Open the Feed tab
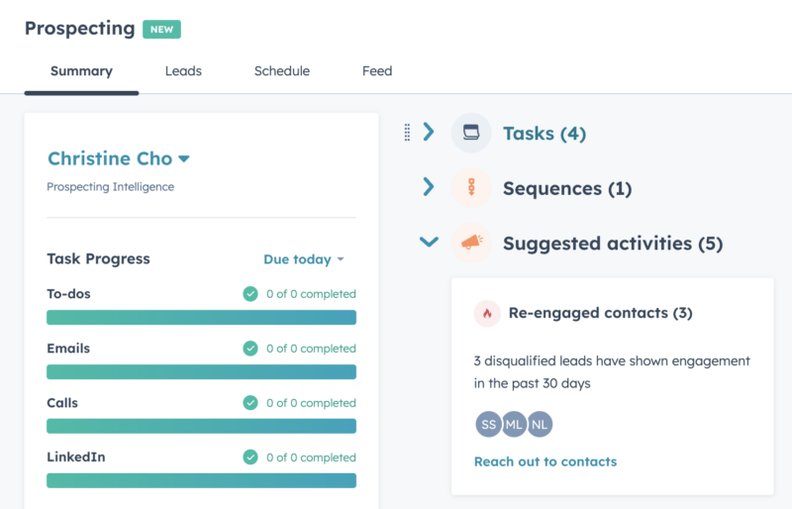Screen dimensions: 792x509 [x=377, y=71]
